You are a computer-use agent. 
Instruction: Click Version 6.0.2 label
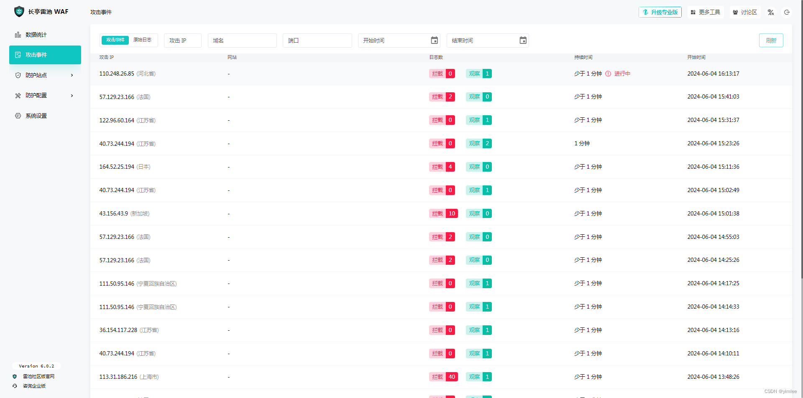pyautogui.click(x=36, y=366)
